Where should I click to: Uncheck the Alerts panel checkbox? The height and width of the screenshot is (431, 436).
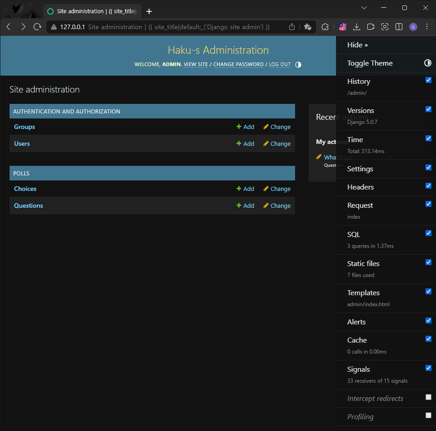[428, 320]
